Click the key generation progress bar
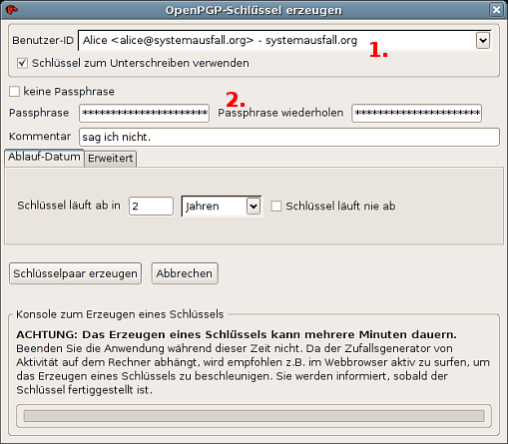Image resolution: width=508 pixels, height=444 pixels. pos(254,416)
